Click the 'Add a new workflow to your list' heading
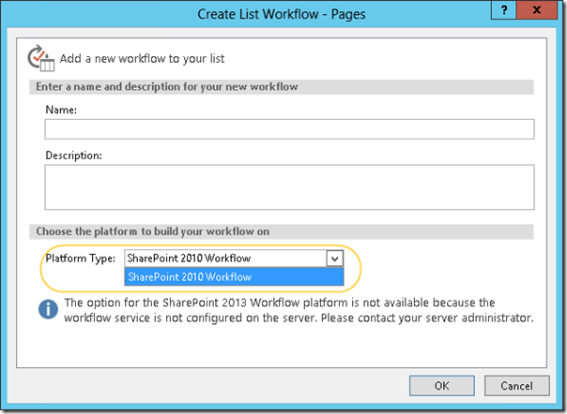567x414 pixels. point(142,58)
